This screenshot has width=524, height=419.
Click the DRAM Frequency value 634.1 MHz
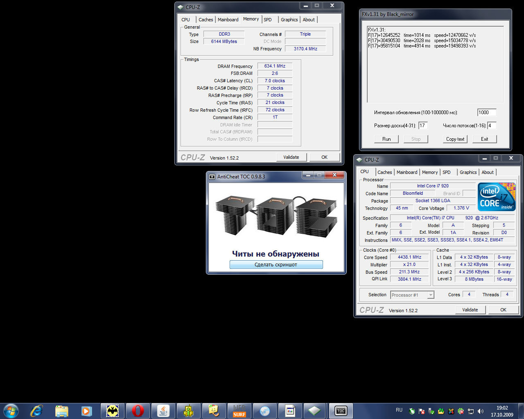275,66
